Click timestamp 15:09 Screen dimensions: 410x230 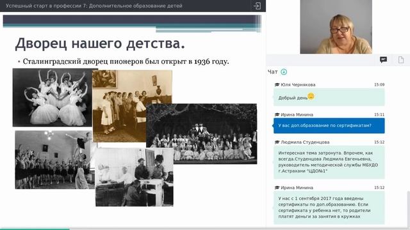pos(379,84)
